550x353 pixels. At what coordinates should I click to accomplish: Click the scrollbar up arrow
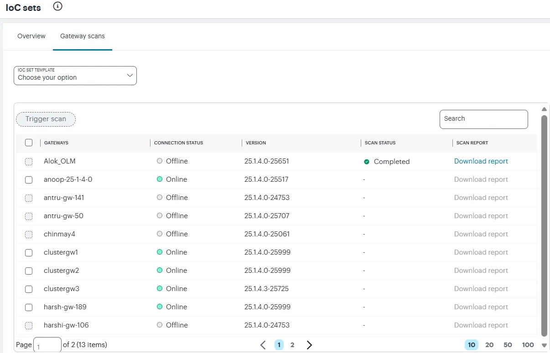click(544, 109)
